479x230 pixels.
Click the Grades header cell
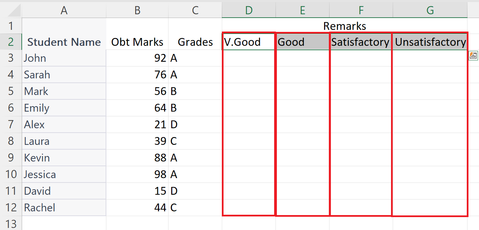coord(195,42)
